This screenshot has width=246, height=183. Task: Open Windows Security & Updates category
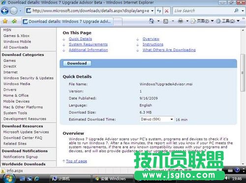click(29, 78)
